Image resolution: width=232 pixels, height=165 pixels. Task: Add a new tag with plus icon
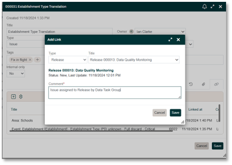38,60
